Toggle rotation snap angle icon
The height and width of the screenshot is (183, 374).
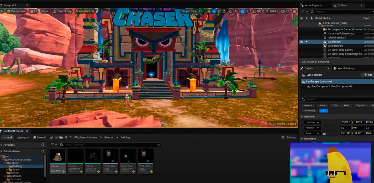tap(254, 11)
